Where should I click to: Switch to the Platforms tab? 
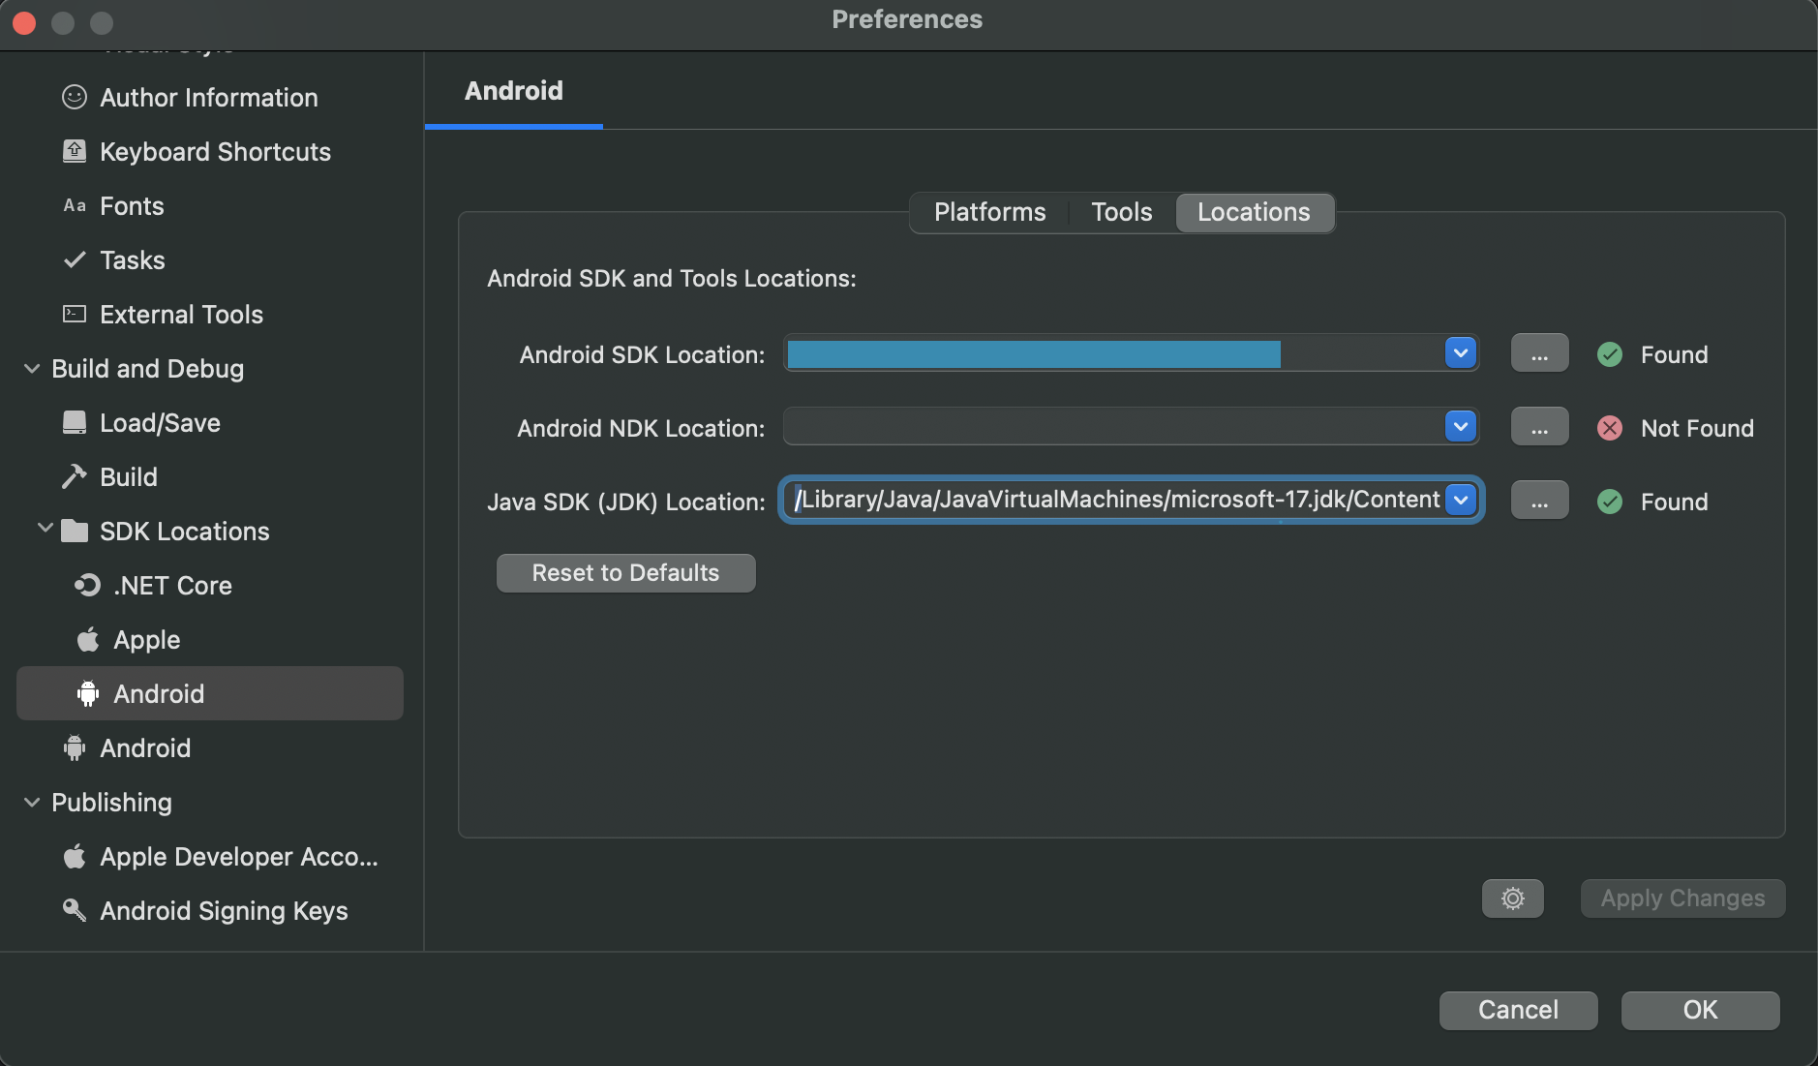(989, 212)
